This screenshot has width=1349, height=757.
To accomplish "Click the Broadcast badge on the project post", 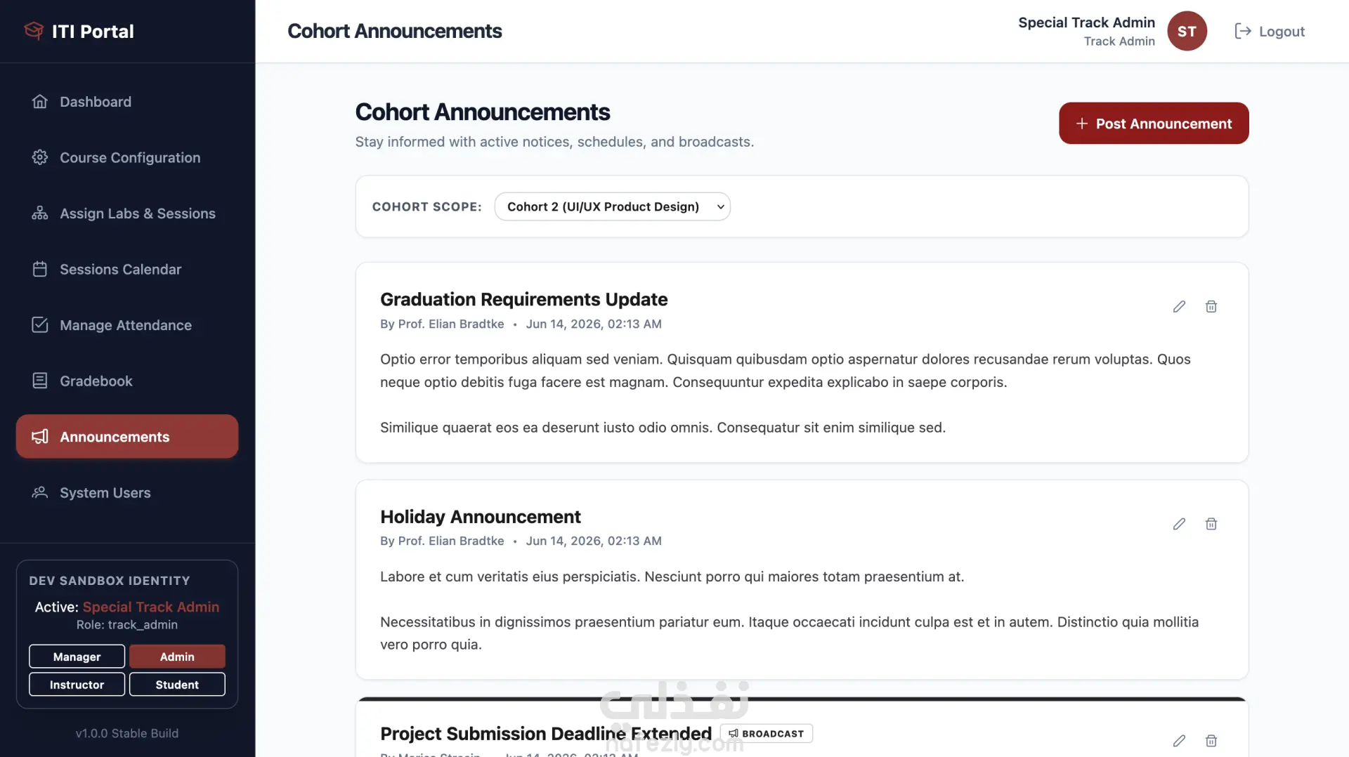I will 766,733.
